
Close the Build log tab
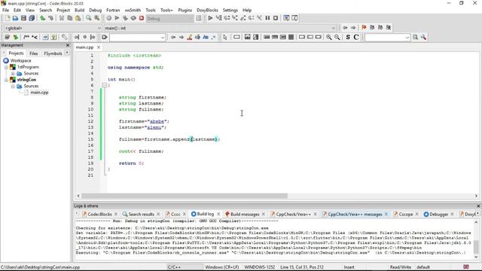pos(218,214)
